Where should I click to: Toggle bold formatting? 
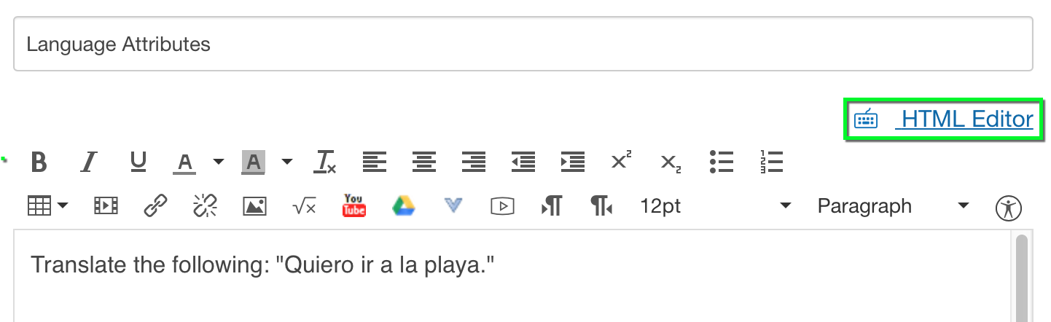pos(39,162)
